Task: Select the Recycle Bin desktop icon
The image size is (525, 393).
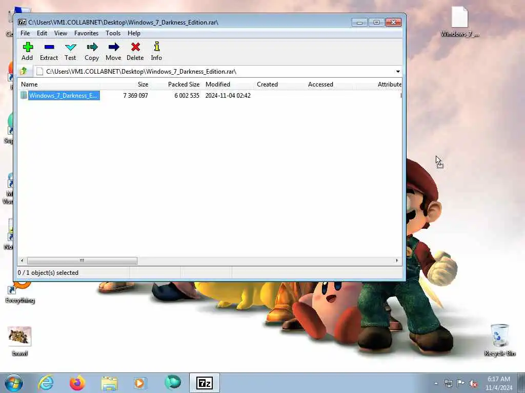Action: tap(499, 340)
